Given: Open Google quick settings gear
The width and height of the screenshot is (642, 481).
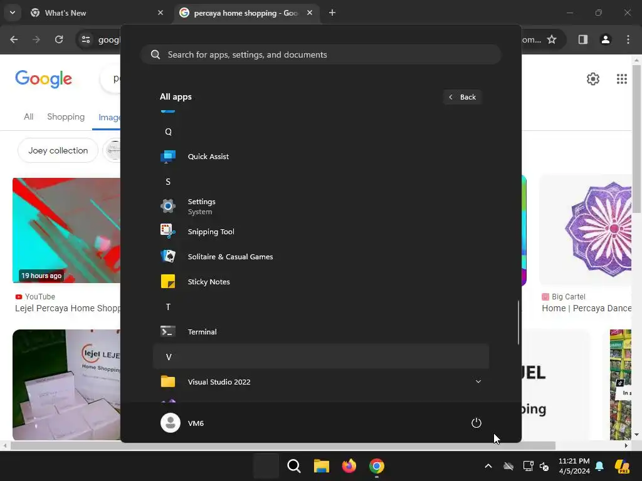Looking at the screenshot, I should click(x=593, y=78).
